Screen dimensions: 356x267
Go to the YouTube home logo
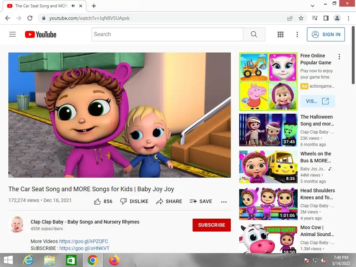[41, 34]
